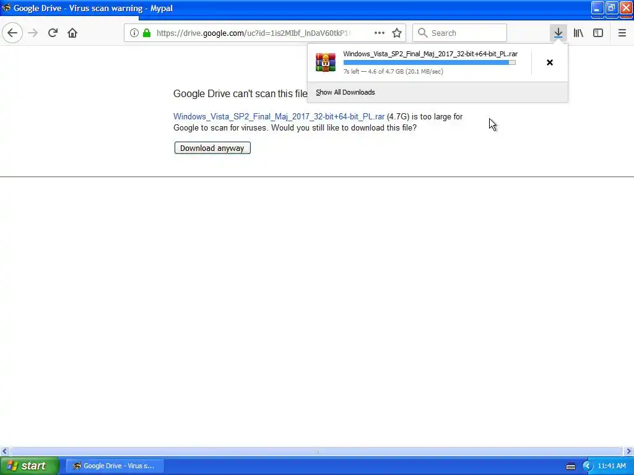The height and width of the screenshot is (475, 634).
Task: Click the 11:41 AM taskbar clock
Action: pos(612,466)
